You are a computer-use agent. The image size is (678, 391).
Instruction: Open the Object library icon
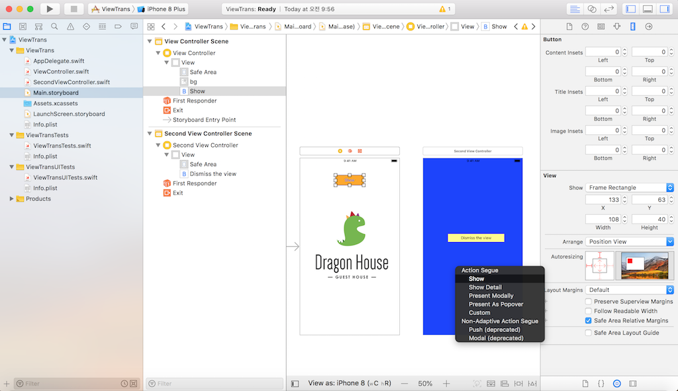pos(617,384)
